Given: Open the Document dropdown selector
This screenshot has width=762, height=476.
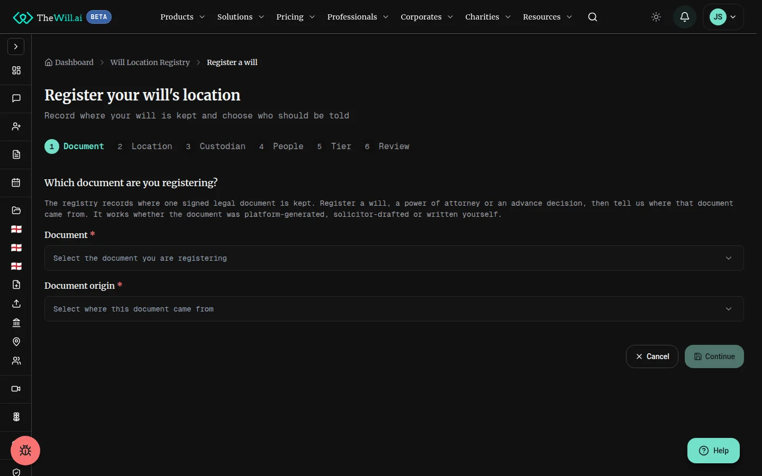Looking at the screenshot, I should (x=394, y=258).
